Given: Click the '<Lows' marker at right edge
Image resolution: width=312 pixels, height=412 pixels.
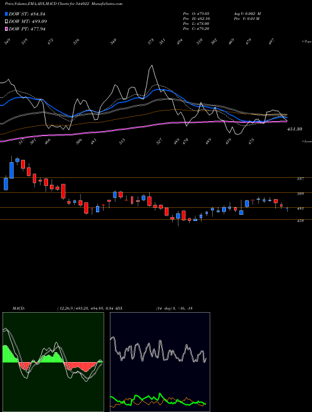Looking at the screenshot, I should click(306, 141).
